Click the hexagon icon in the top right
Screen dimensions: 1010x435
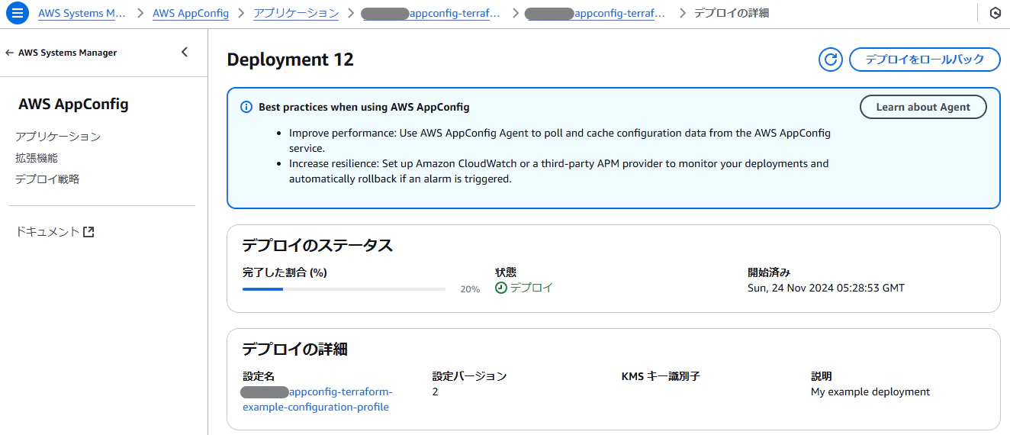[995, 13]
